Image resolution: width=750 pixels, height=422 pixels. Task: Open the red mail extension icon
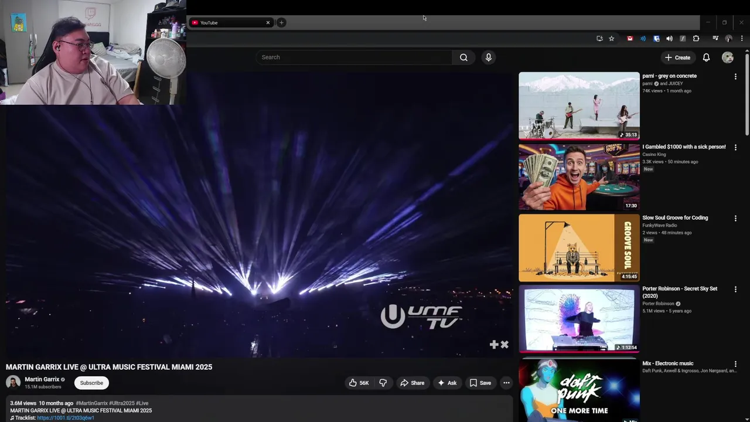click(630, 39)
